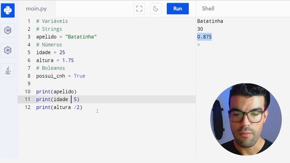Switch to the Shell tab
Screen dimensions: 290x163
click(x=208, y=9)
